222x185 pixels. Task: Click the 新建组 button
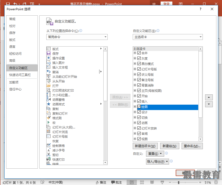coord(170,146)
